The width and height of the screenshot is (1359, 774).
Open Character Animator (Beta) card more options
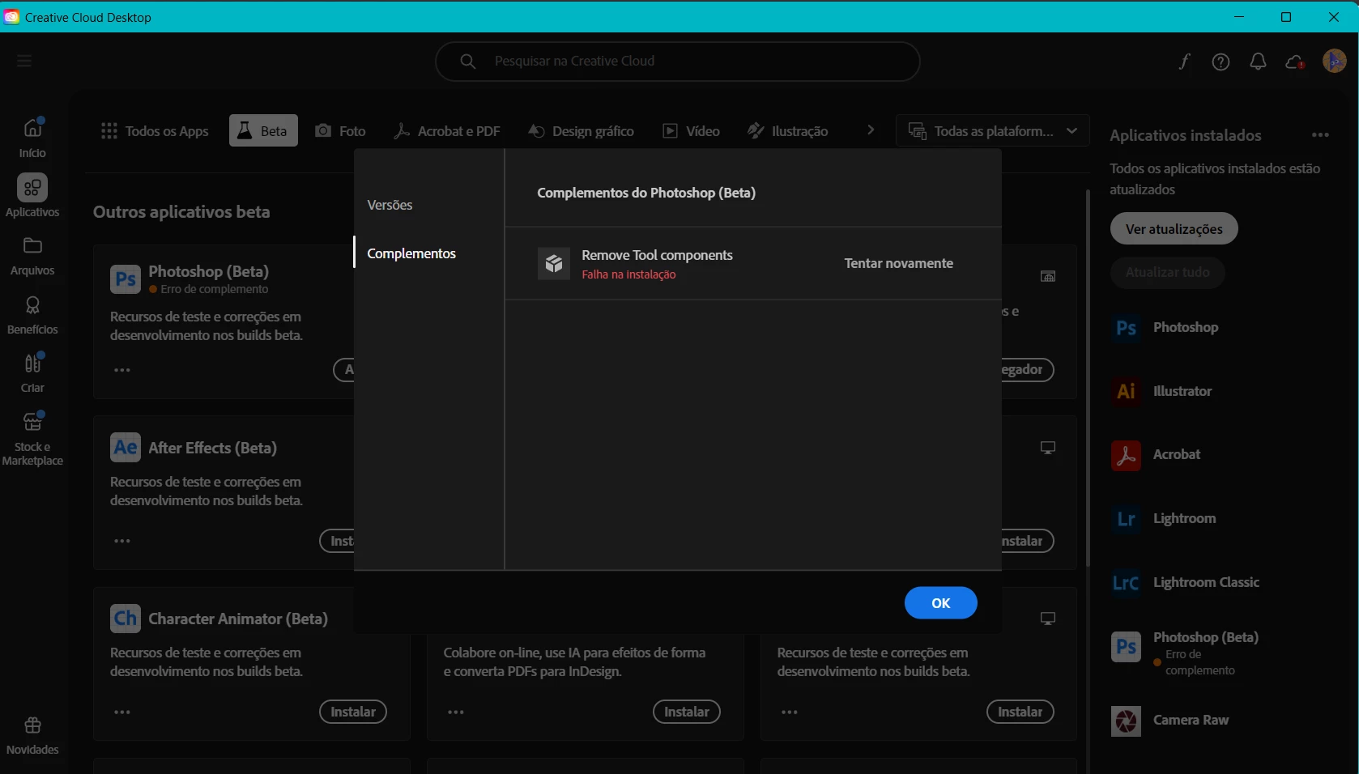point(122,712)
